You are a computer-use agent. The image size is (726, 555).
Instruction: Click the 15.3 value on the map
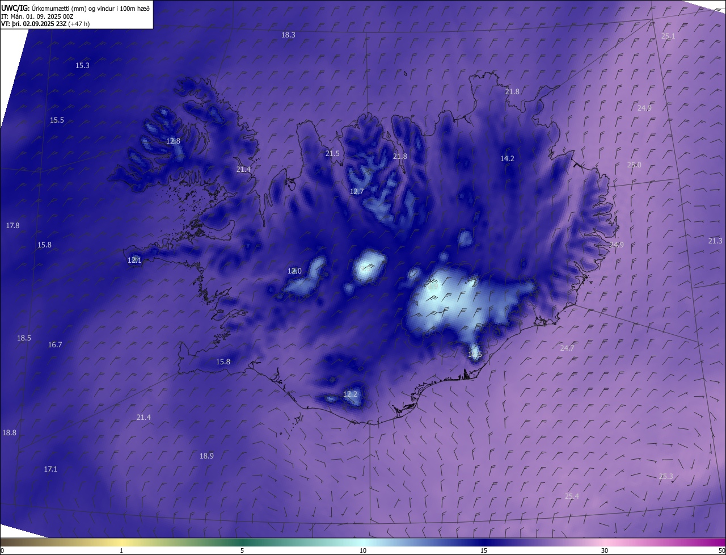pos(82,65)
